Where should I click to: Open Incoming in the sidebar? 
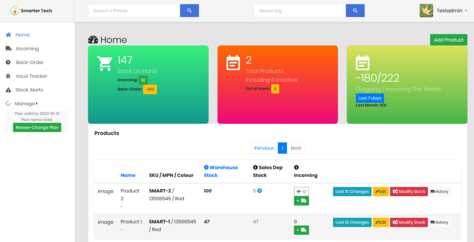tap(27, 49)
